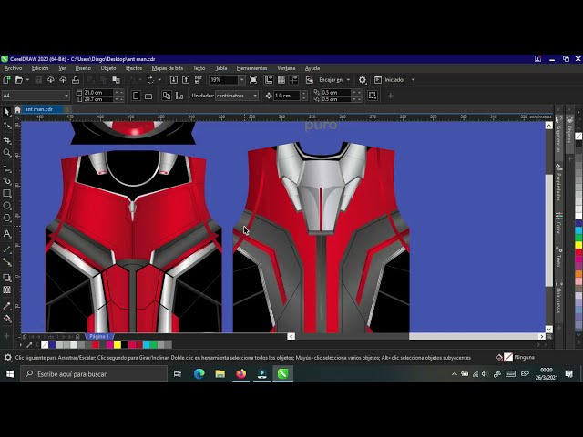The height and width of the screenshot is (437, 583).
Task: Open the redo history dropdown arrow
Action: coord(159,80)
